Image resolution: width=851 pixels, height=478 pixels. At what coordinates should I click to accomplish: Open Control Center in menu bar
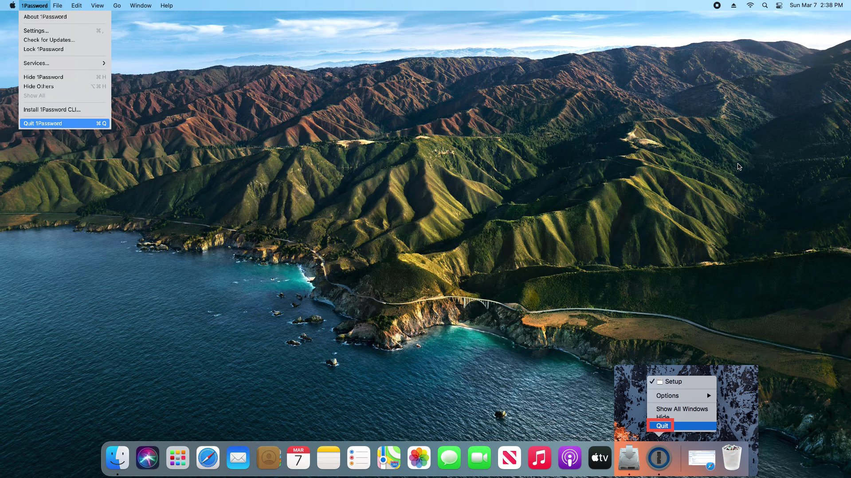(779, 5)
